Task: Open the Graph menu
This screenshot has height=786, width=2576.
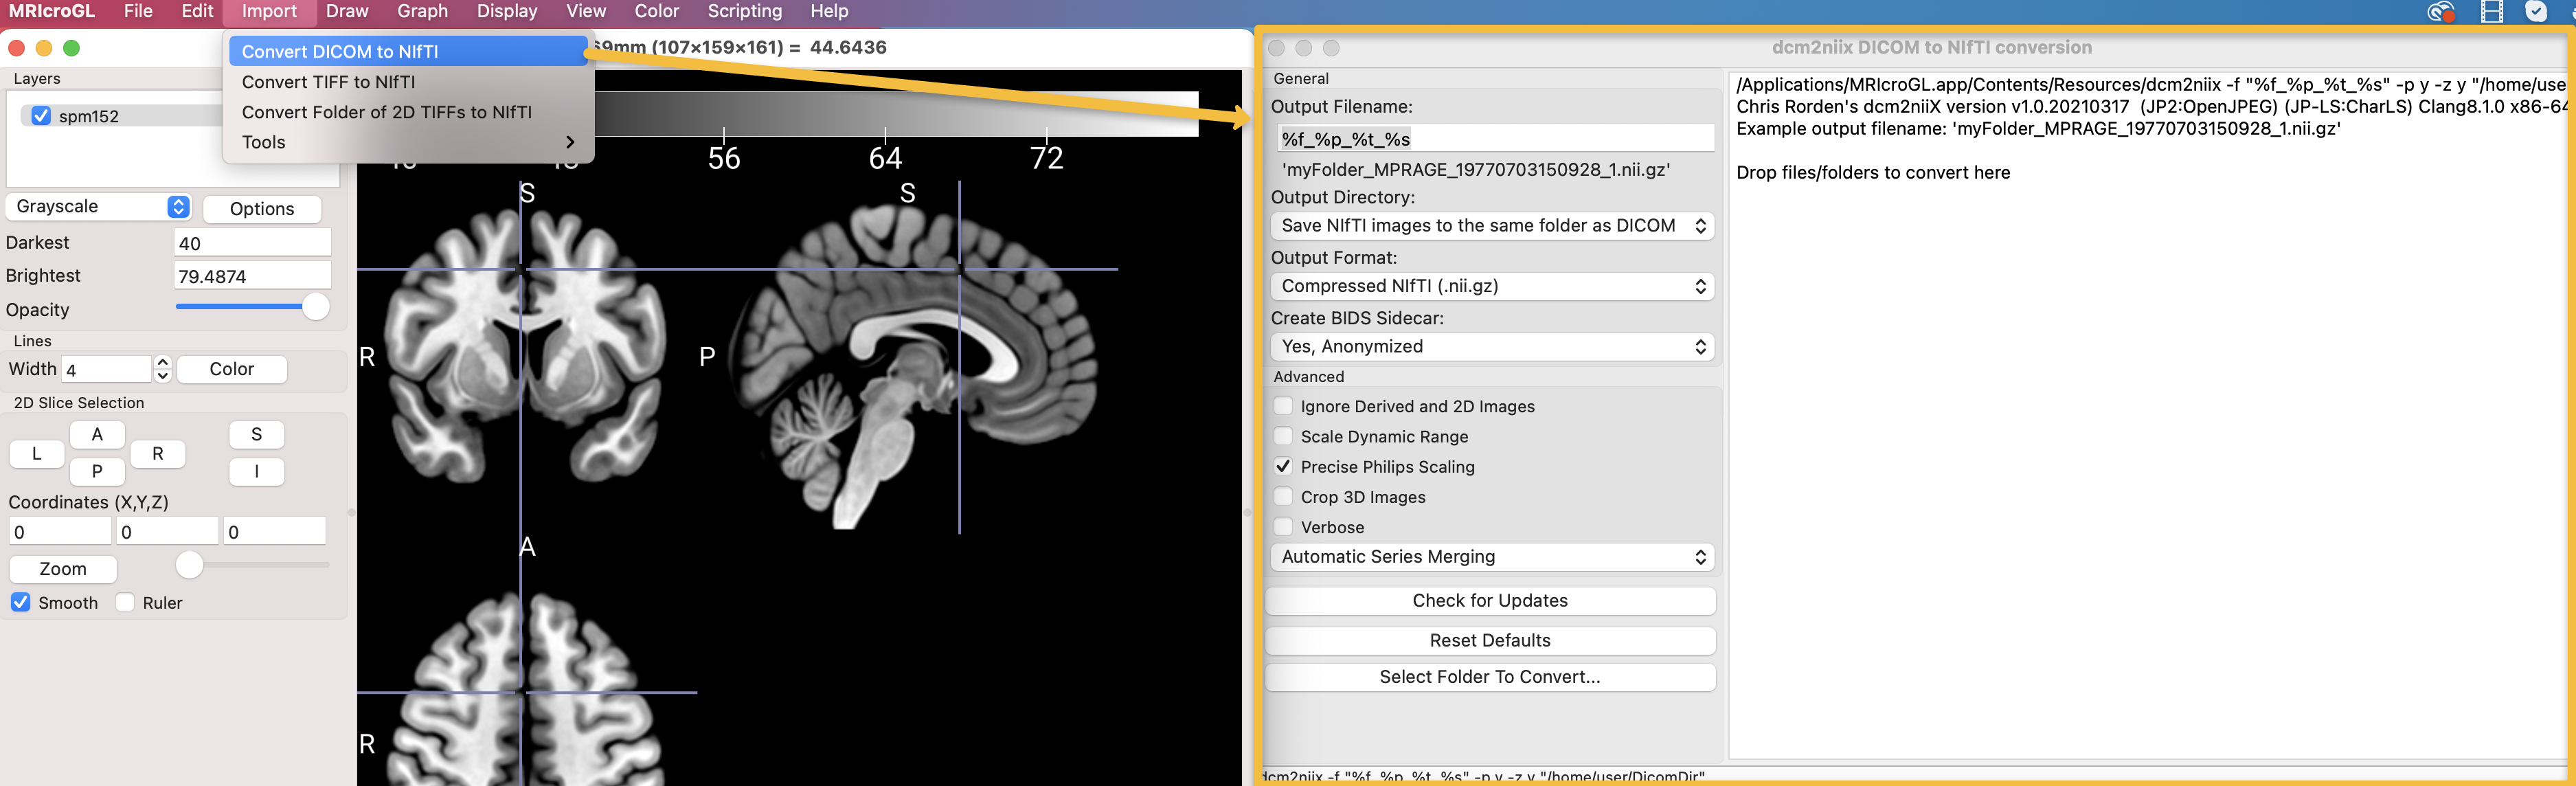Action: click(x=422, y=12)
